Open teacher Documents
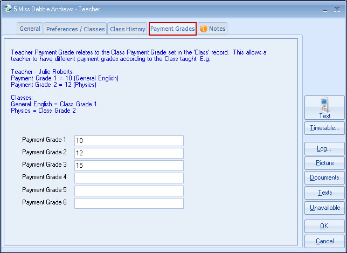 pos(324,177)
